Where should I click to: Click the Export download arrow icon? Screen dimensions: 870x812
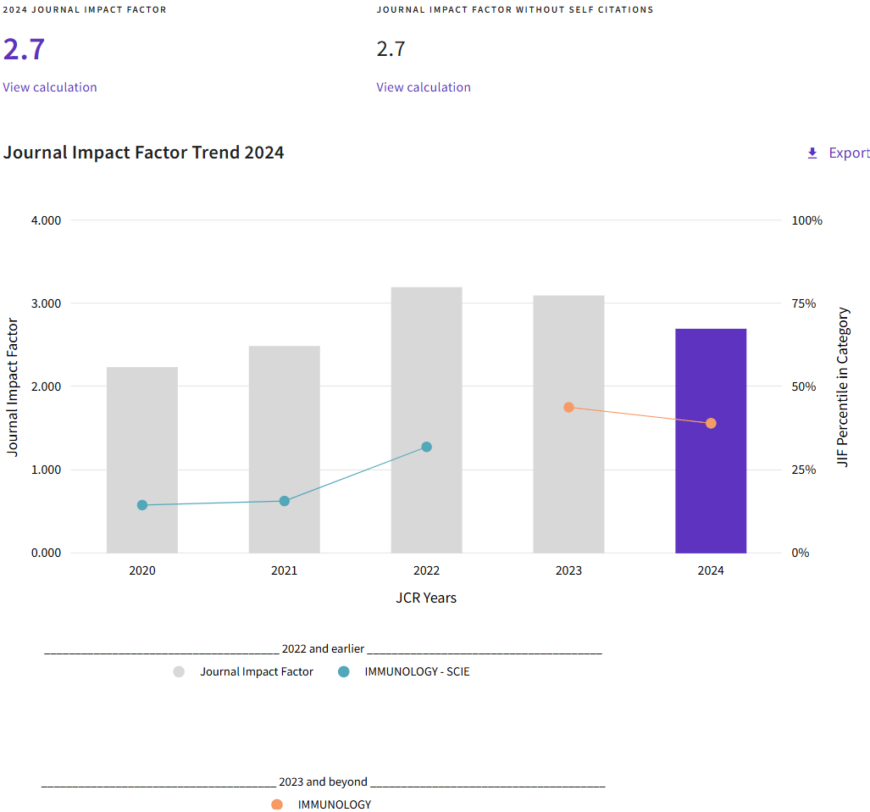812,153
